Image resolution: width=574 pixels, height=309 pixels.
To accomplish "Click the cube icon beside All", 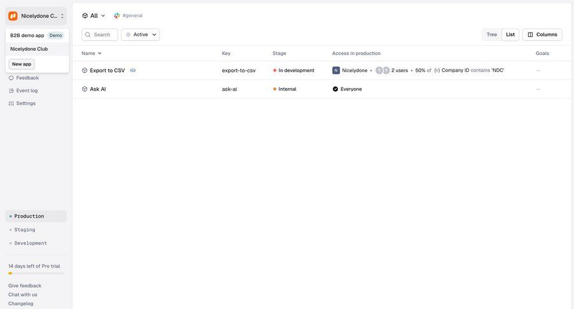I will coord(85,15).
